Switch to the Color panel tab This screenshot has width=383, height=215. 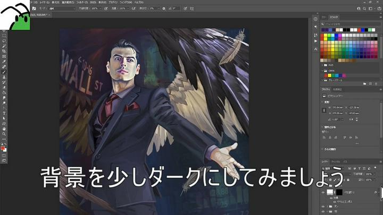pos(324,18)
